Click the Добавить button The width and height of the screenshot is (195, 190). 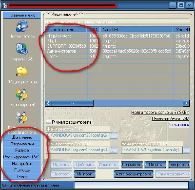click(x=84, y=165)
